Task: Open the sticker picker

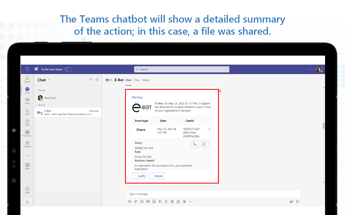Action: pos(154,201)
